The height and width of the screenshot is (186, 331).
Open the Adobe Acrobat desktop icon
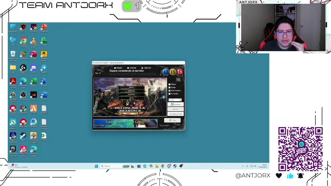[13, 83]
